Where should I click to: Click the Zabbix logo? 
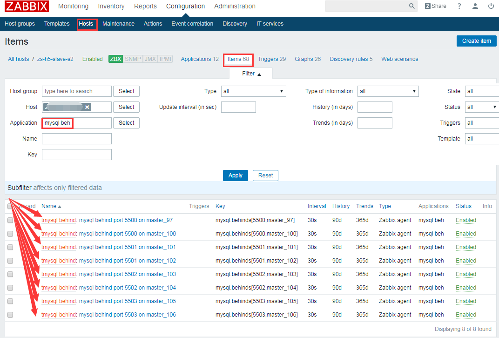[x=27, y=7]
